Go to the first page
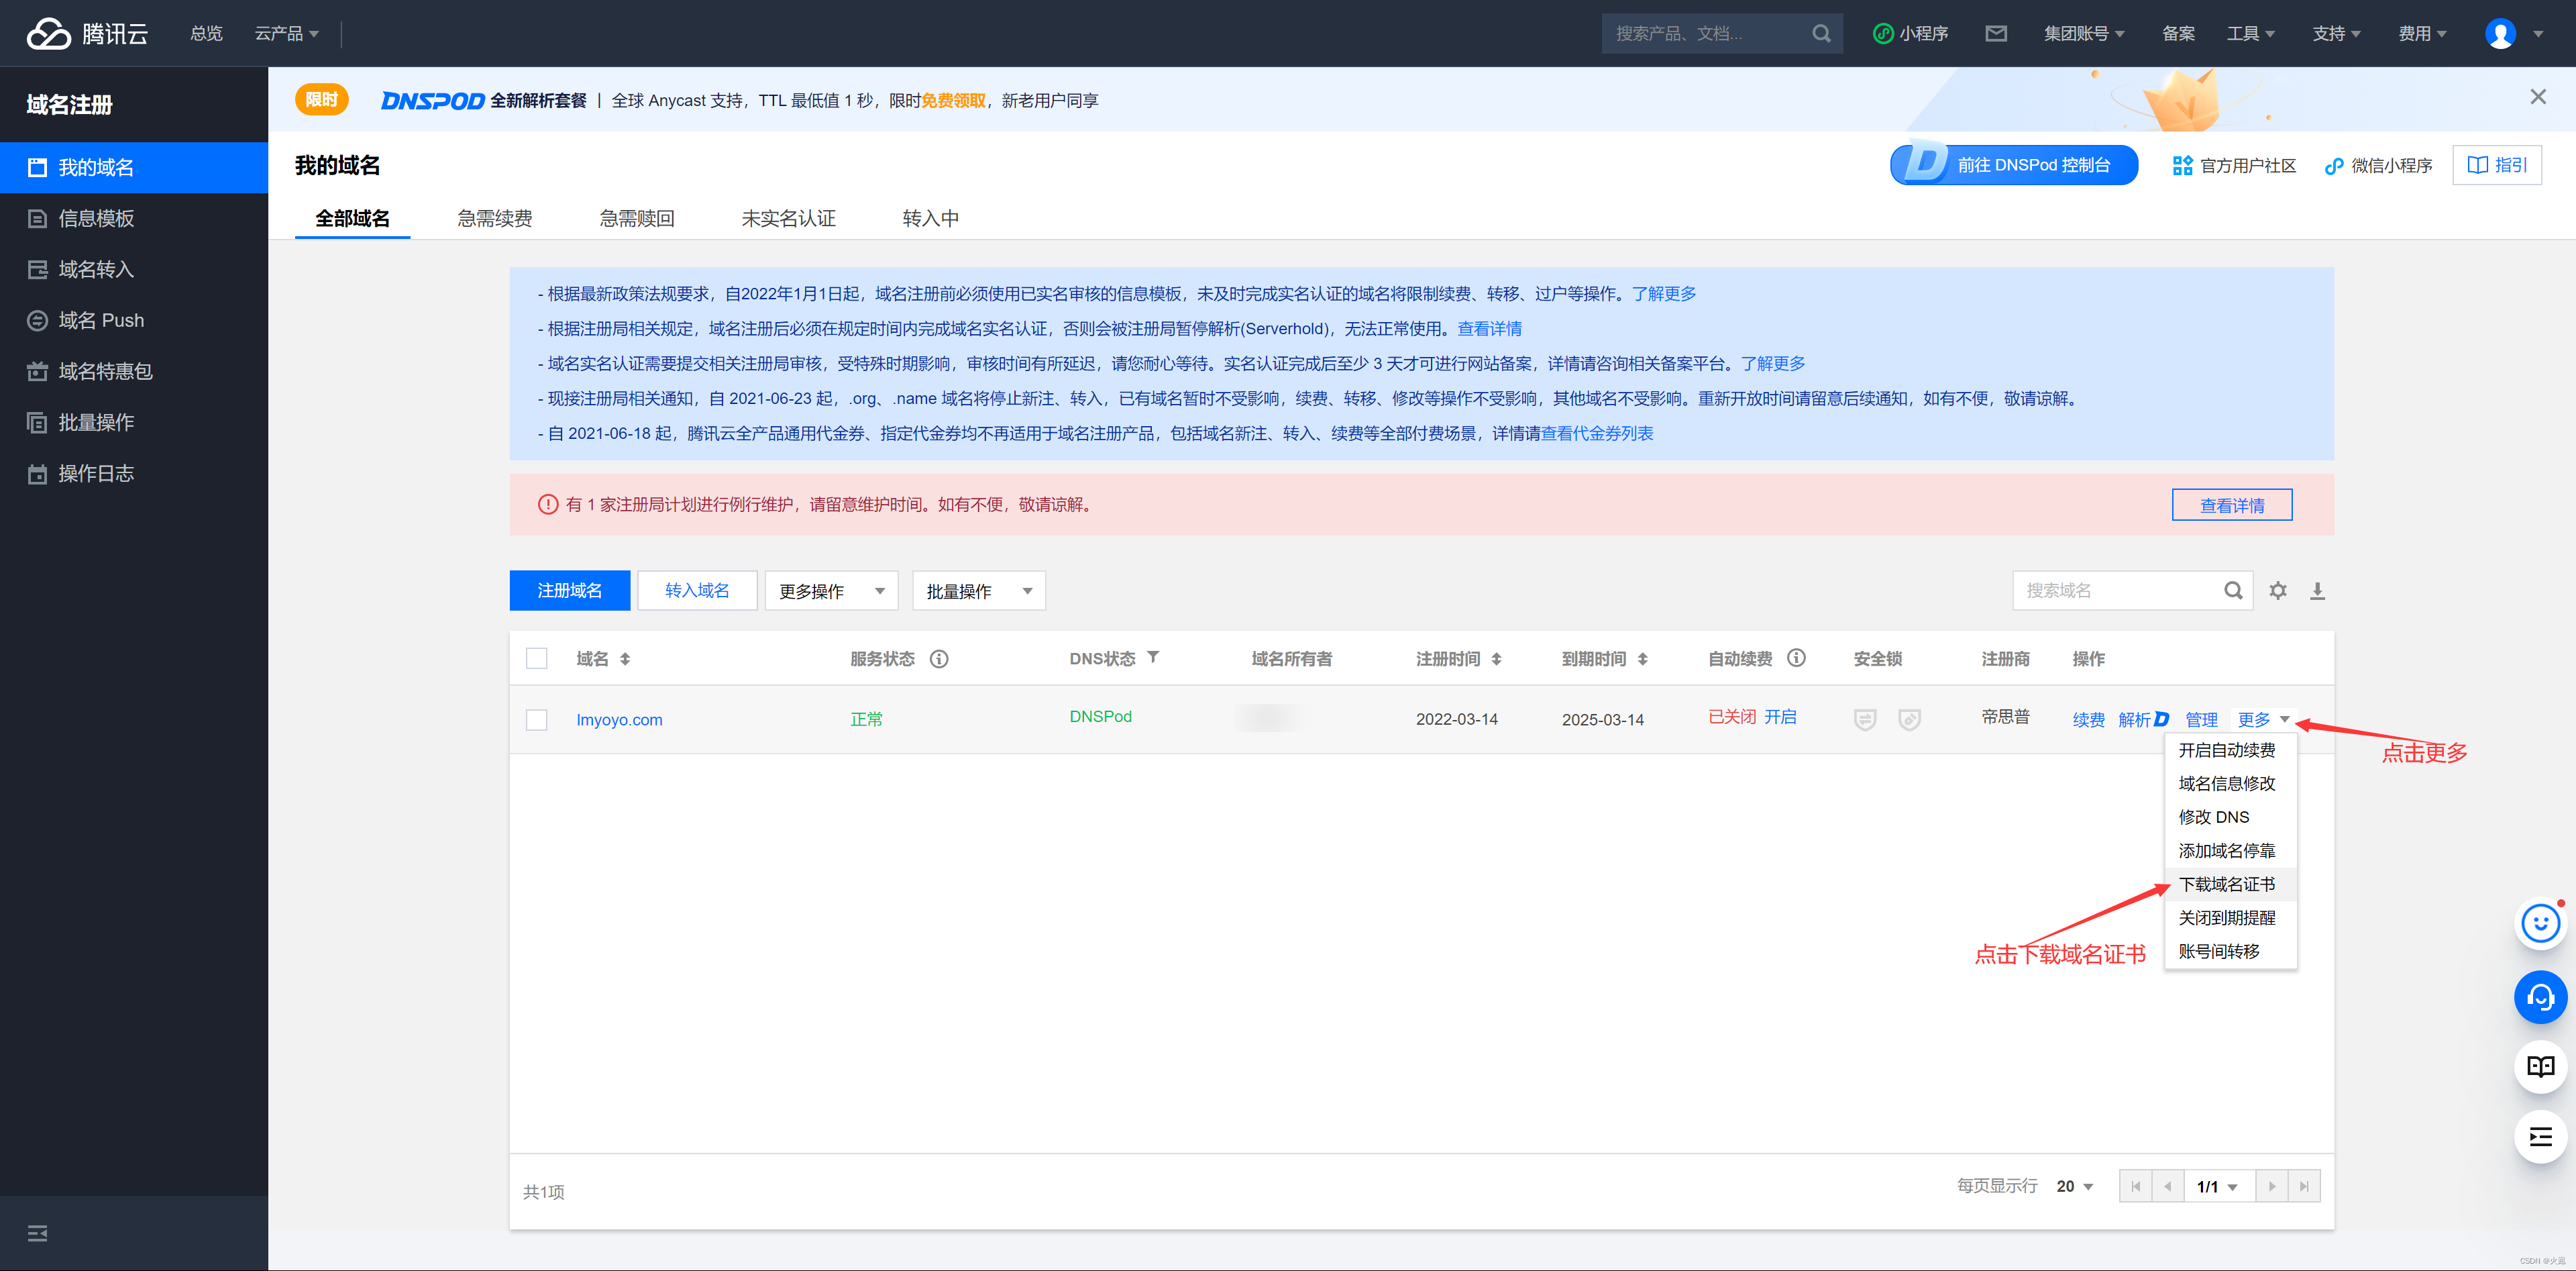 coord(2135,1186)
